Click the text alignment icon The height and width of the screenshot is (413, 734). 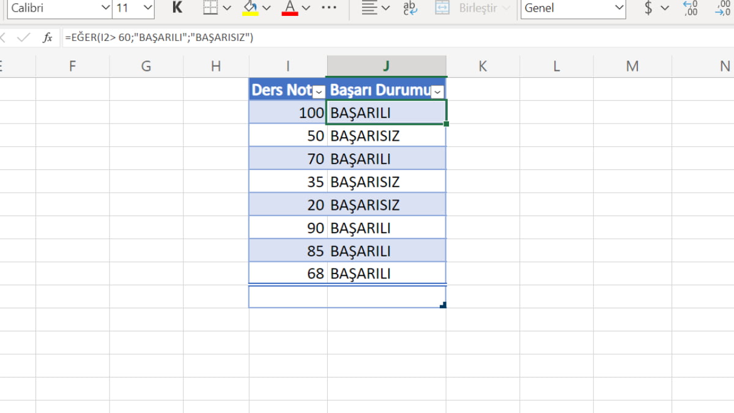[368, 8]
